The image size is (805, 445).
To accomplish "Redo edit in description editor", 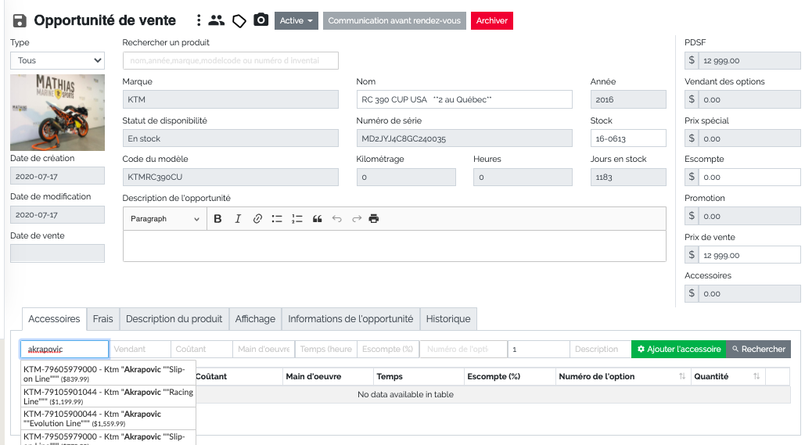I will click(357, 219).
